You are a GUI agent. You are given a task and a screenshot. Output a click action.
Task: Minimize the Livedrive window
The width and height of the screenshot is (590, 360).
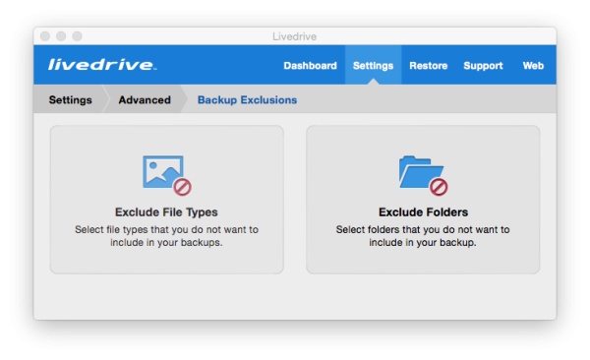click(x=61, y=36)
